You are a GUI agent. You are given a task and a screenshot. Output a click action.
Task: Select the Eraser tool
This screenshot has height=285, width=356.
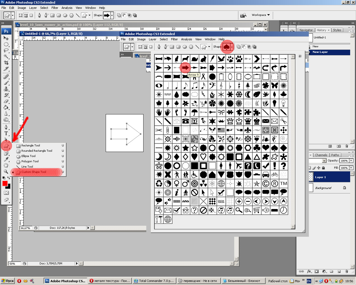pos(6,101)
